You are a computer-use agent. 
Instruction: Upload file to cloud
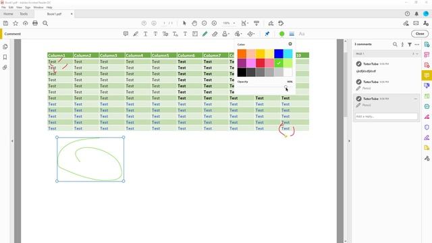[x=26, y=23]
